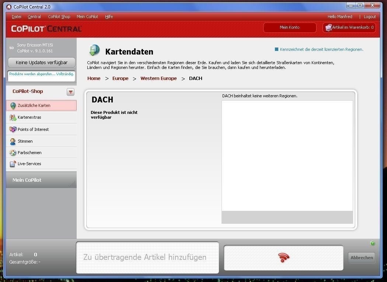387x282 pixels.
Task: Open the Mein CoPilot menu in menu bar
Action: 87,17
